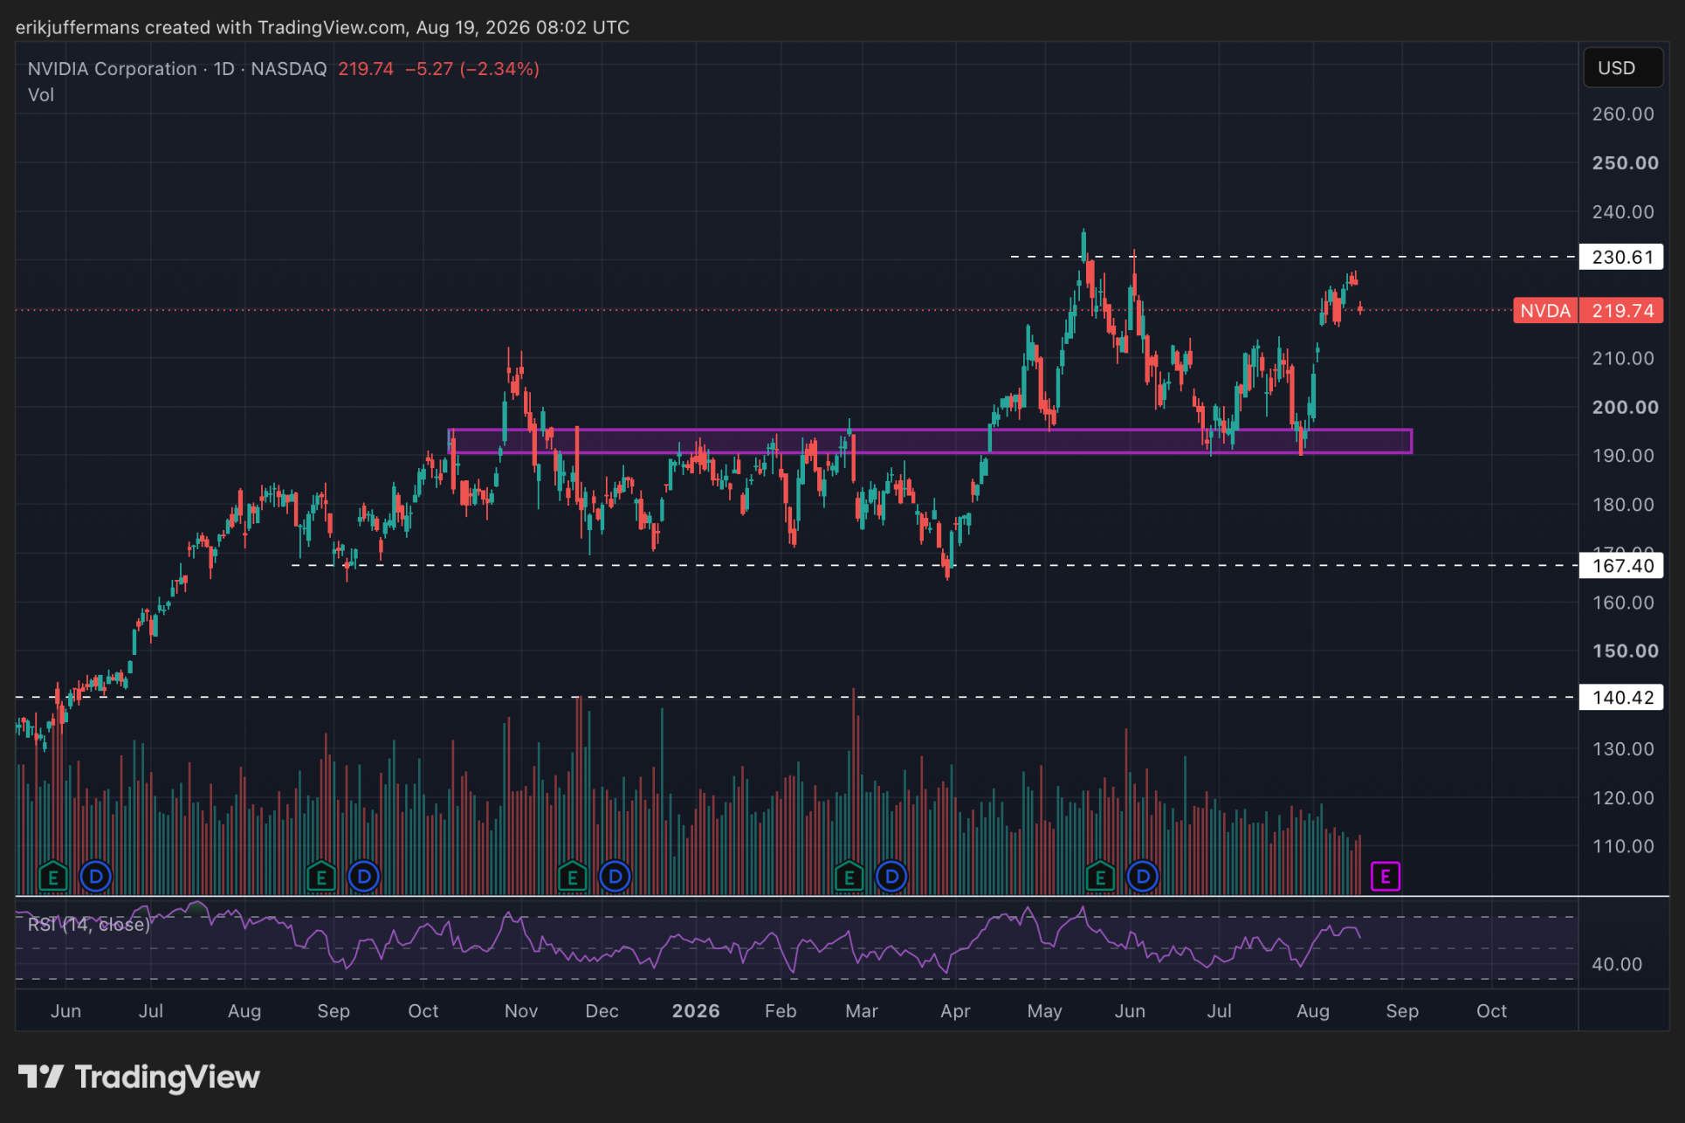Click the −5.27 (−2.34%) change value

472,69
